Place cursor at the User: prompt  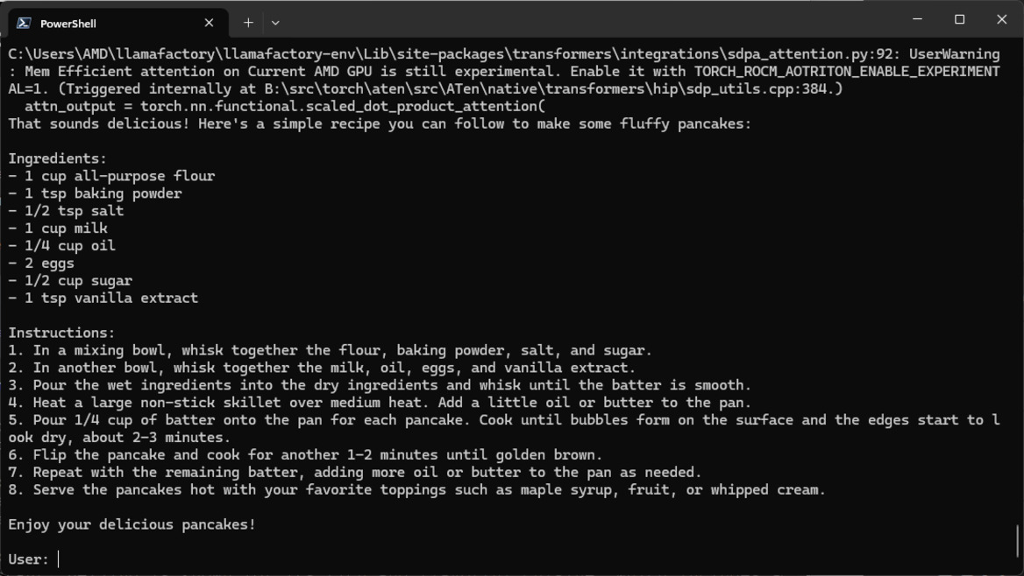click(x=59, y=559)
